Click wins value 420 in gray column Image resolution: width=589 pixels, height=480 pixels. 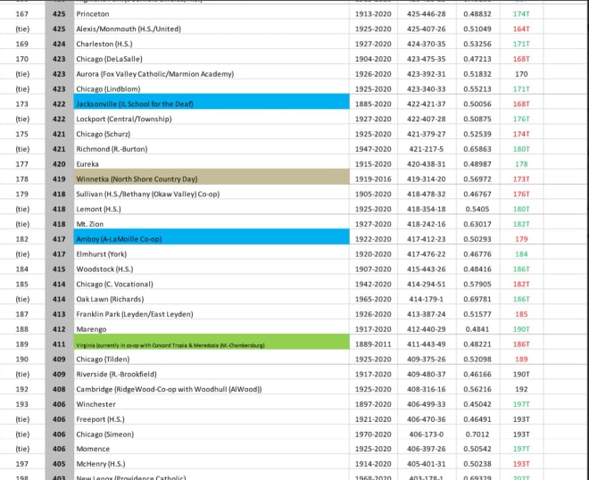[x=59, y=164]
